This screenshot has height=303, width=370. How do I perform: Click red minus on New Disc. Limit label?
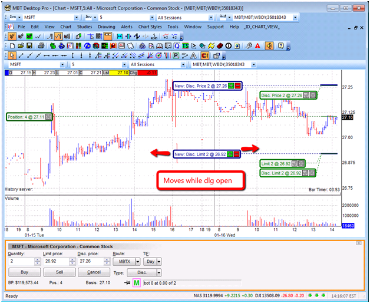pyautogui.click(x=236, y=154)
